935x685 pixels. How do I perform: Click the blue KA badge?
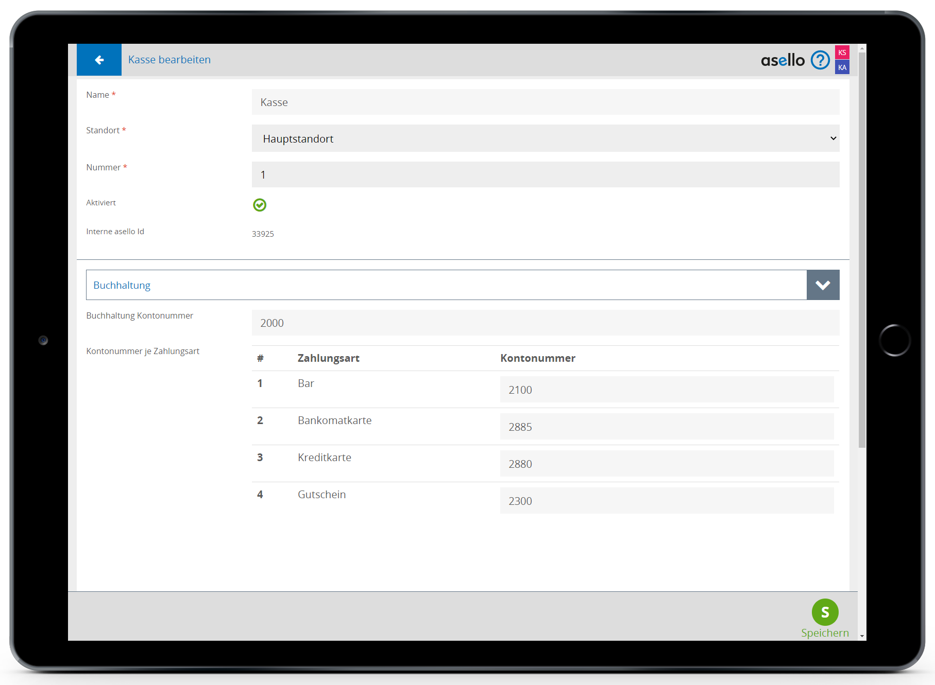click(x=842, y=67)
